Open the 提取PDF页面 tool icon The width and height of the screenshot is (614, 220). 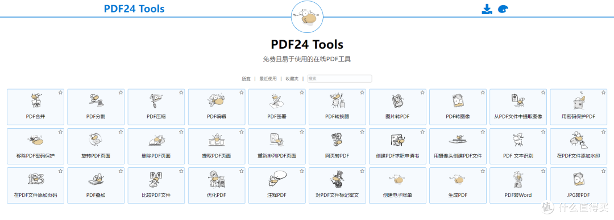pos(217,140)
